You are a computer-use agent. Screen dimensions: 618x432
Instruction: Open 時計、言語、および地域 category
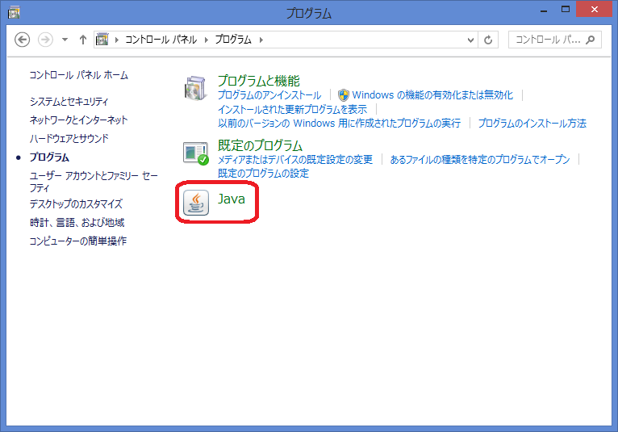point(77,223)
